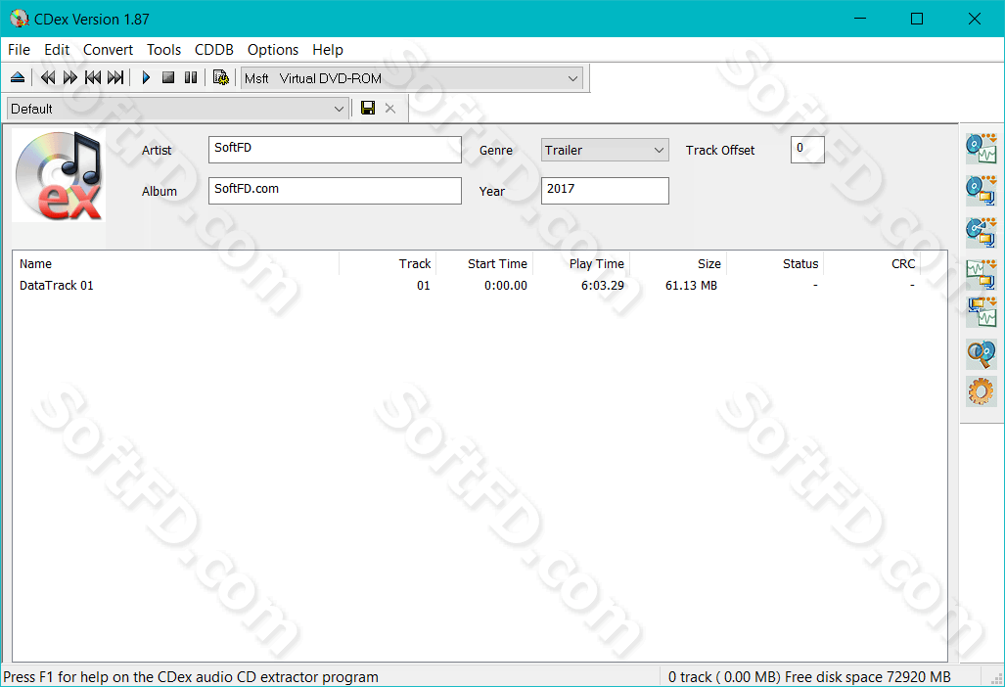The height and width of the screenshot is (687, 1005).
Task: Select the DataTrack 01 row
Action: (x=467, y=285)
